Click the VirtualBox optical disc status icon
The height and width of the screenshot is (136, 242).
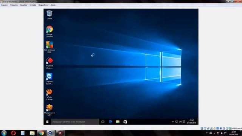[x=205, y=128]
